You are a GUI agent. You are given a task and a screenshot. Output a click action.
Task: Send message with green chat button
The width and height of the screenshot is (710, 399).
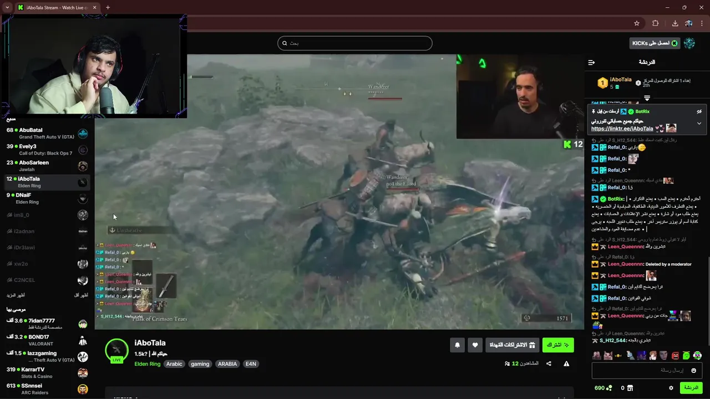point(691,388)
